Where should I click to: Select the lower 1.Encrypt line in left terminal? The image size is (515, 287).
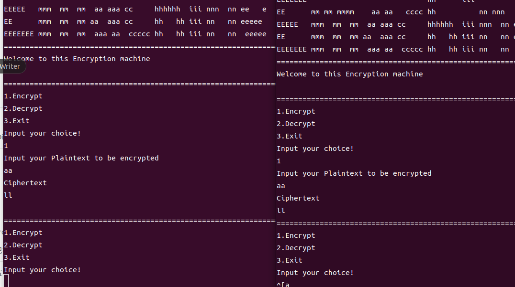[x=23, y=233]
